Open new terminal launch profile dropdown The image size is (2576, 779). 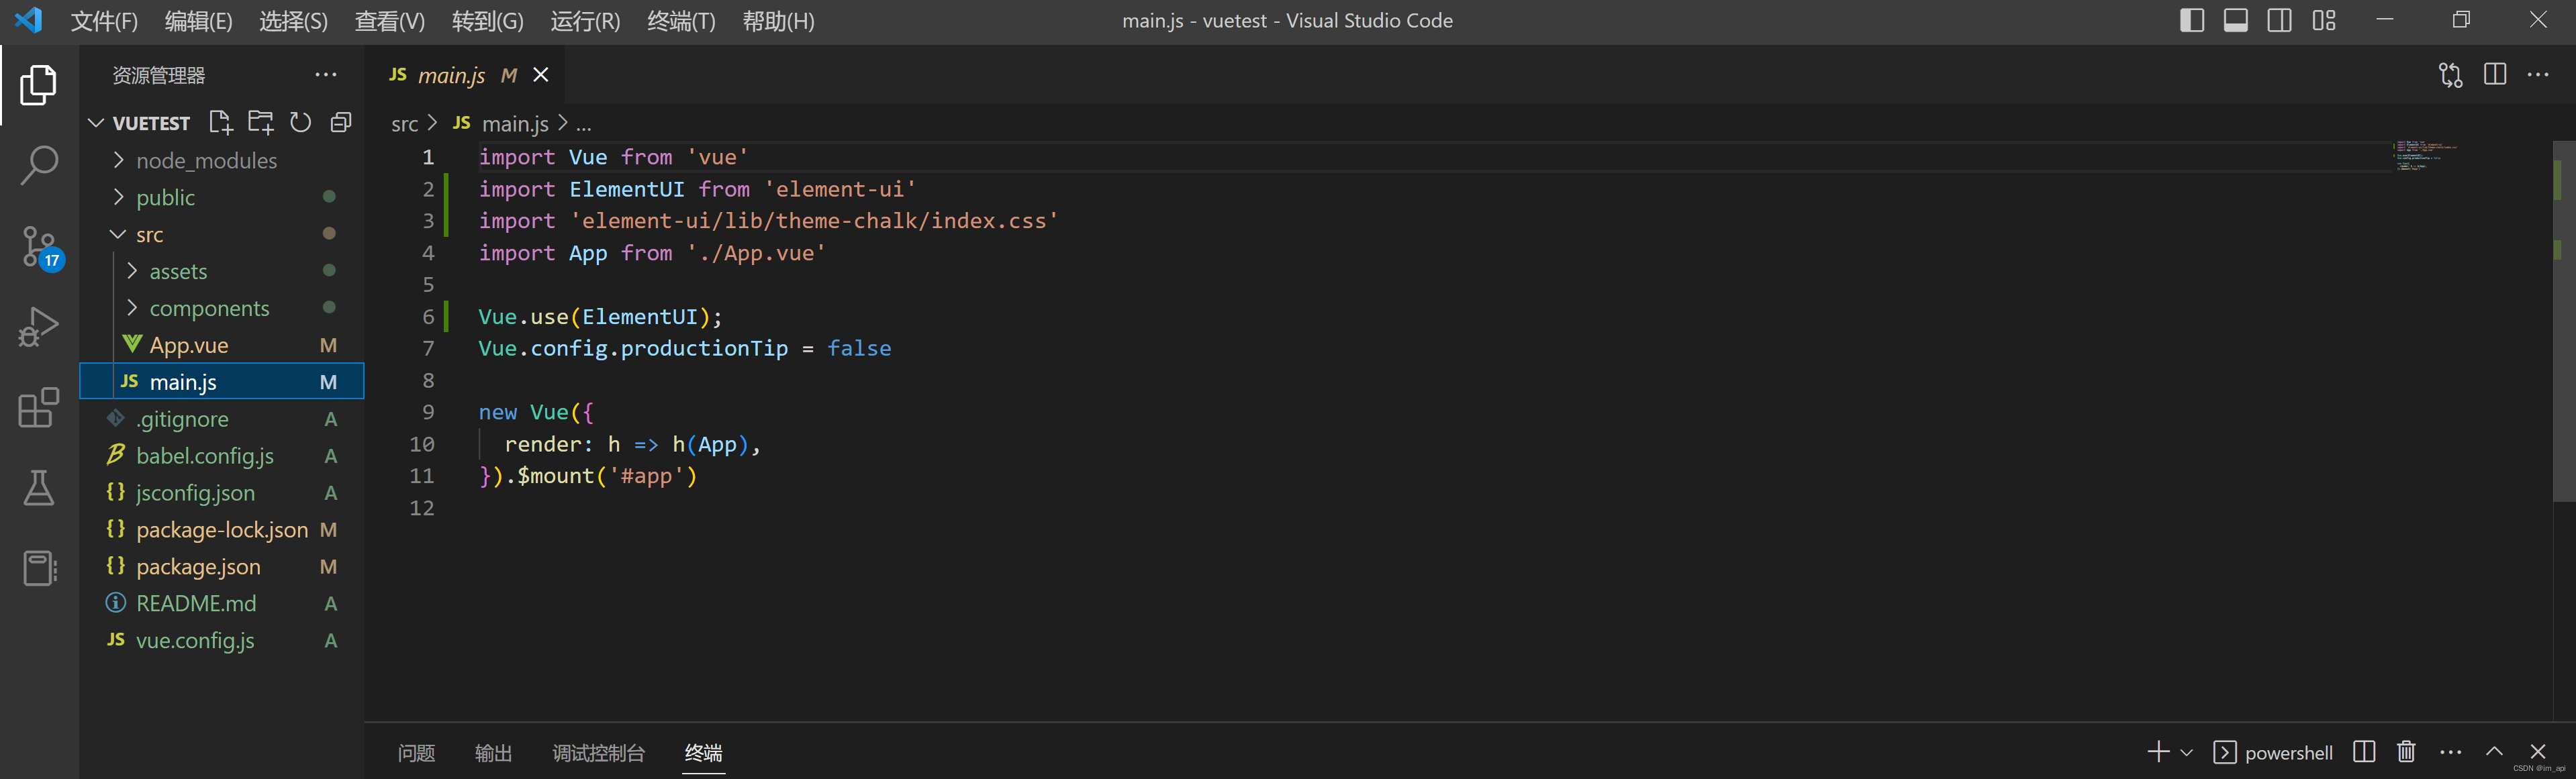[2186, 753]
